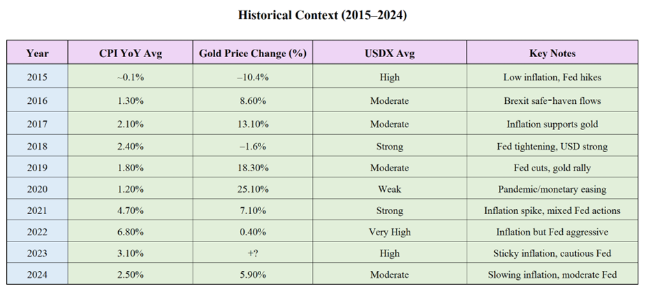Select the Brexit safe-haven flows note
Screen dimensions: 646x291
553,100
